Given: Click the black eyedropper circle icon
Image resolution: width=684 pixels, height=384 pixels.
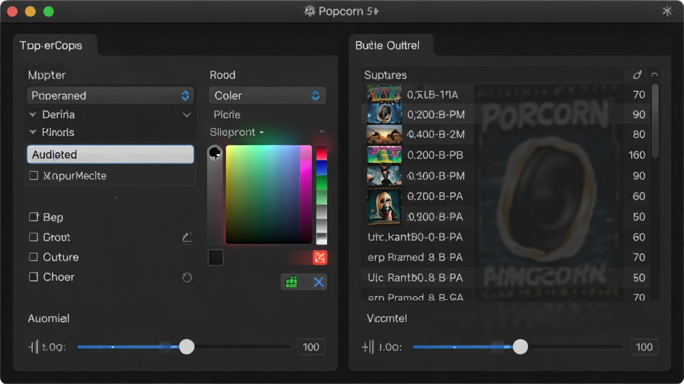Looking at the screenshot, I should tap(214, 153).
